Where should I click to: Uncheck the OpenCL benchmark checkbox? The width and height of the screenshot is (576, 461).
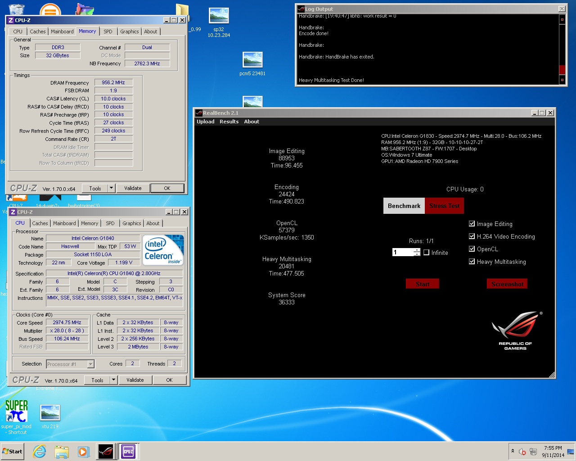(x=472, y=249)
